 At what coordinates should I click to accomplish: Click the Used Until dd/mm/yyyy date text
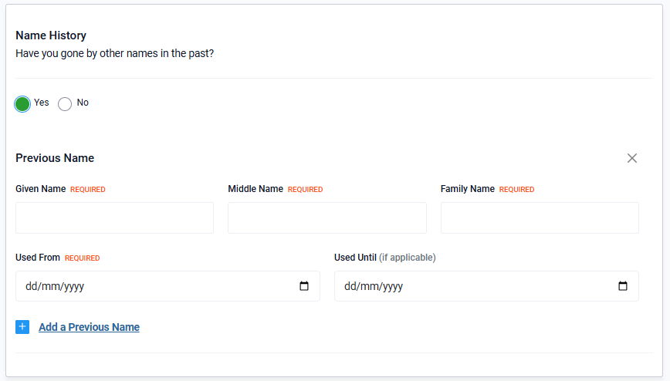(x=374, y=286)
